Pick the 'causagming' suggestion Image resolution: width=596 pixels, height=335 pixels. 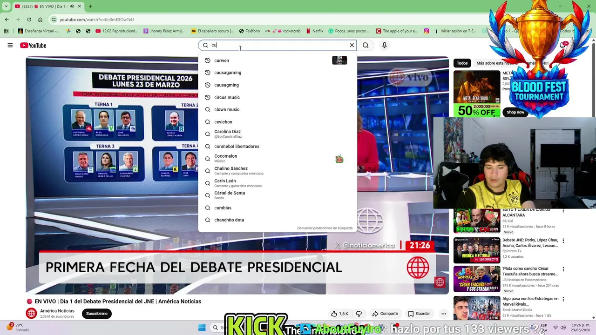pyautogui.click(x=278, y=85)
